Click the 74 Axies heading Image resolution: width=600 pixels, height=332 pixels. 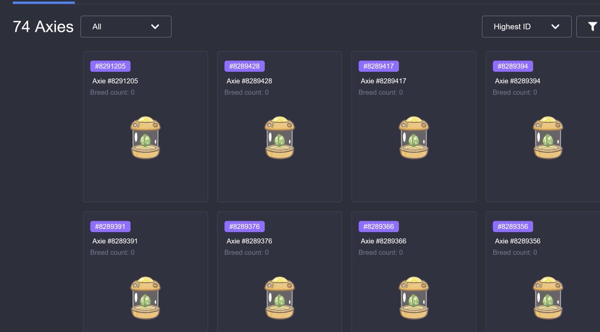point(43,26)
